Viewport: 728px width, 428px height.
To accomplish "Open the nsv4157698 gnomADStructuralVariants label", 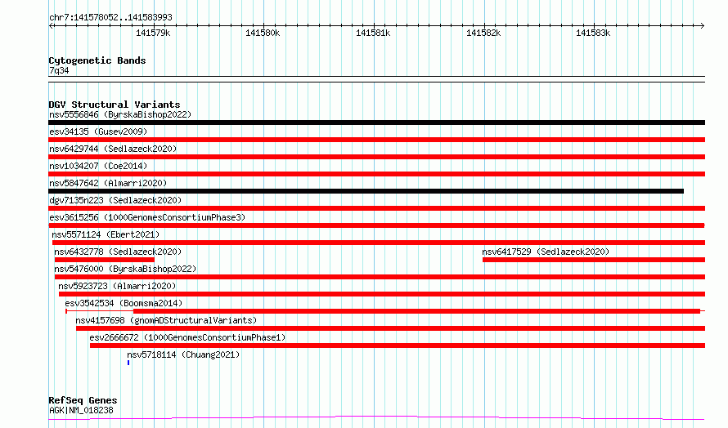I will click(x=166, y=320).
